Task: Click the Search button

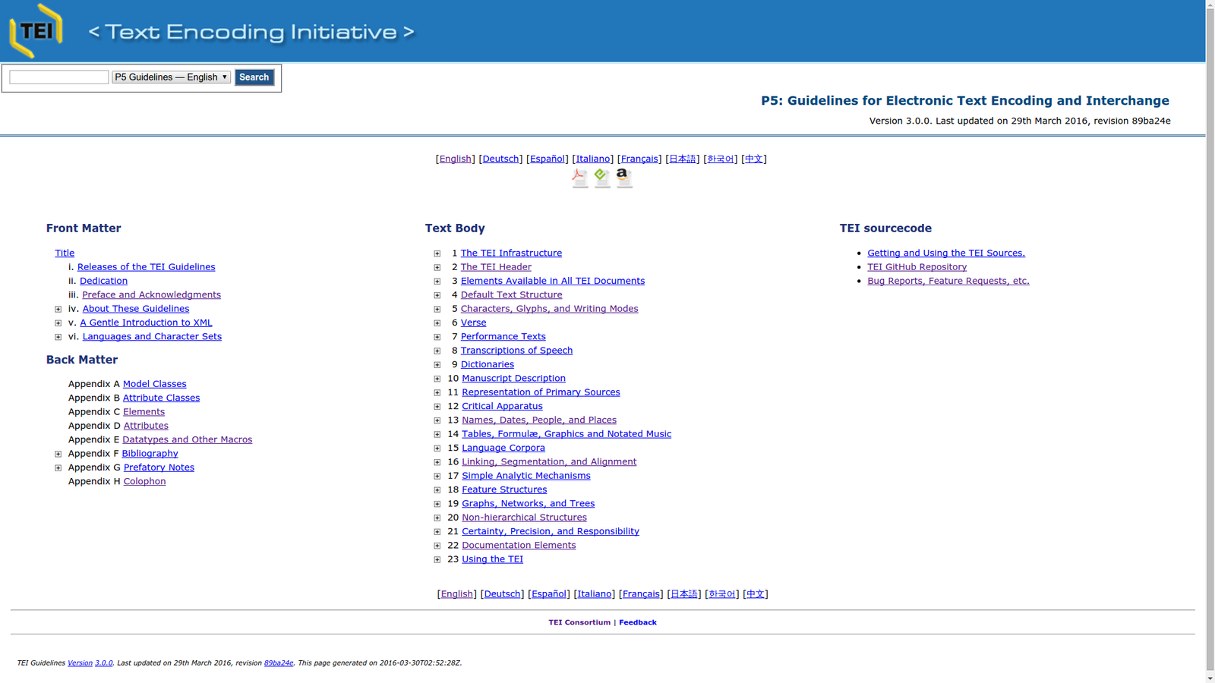Action: 254,77
